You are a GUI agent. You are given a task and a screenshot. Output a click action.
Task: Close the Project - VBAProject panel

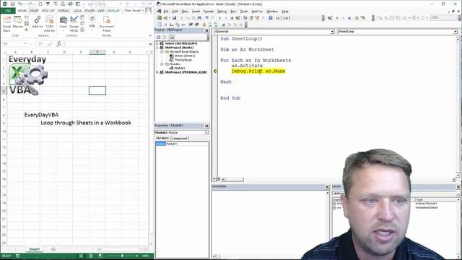tap(206, 30)
